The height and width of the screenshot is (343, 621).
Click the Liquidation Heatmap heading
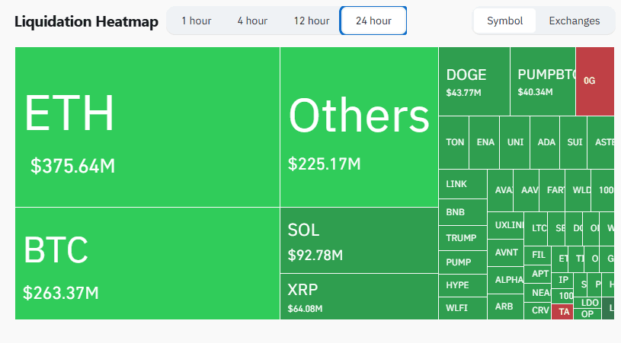(x=86, y=21)
